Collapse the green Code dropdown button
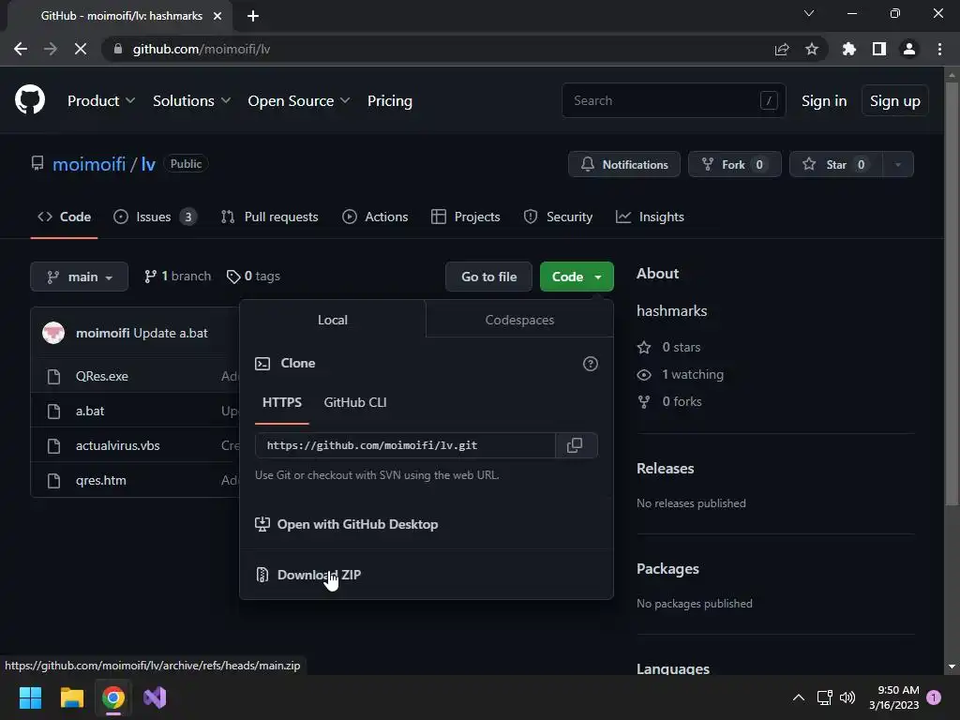Image resolution: width=960 pixels, height=720 pixels. tap(577, 277)
